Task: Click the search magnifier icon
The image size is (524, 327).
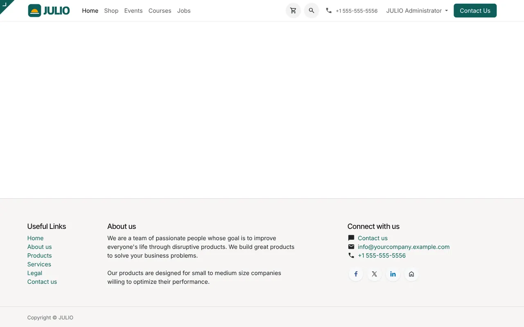Action: pos(312,11)
